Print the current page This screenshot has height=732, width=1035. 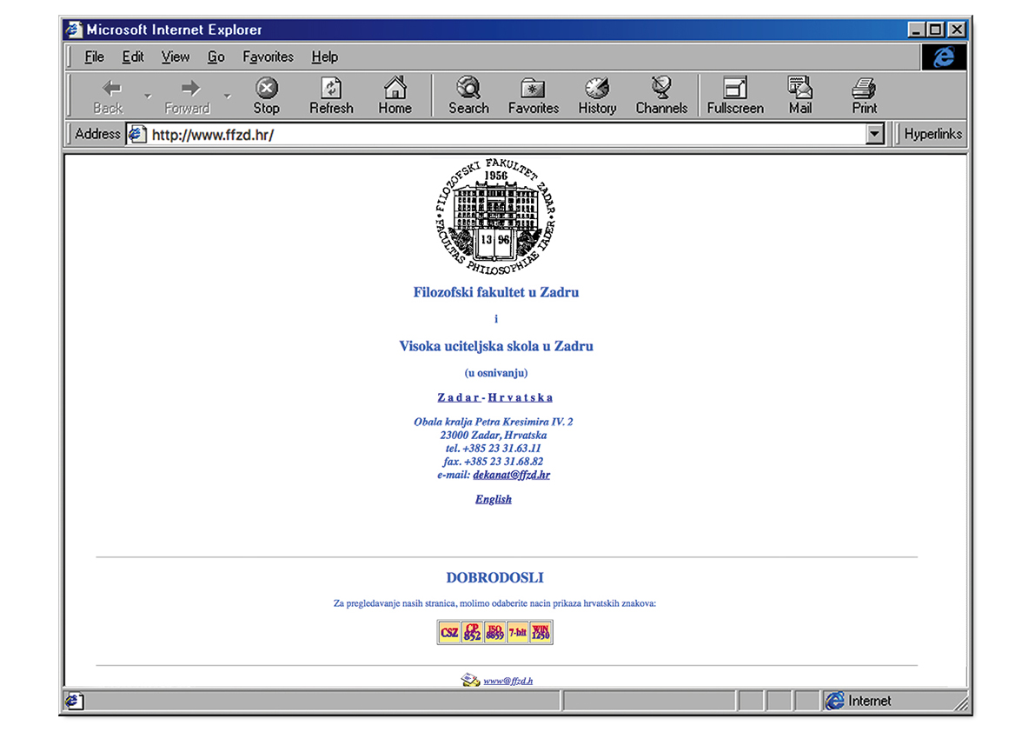coord(864,95)
